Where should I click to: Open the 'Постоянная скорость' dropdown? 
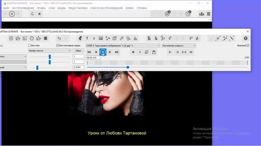[179, 45]
